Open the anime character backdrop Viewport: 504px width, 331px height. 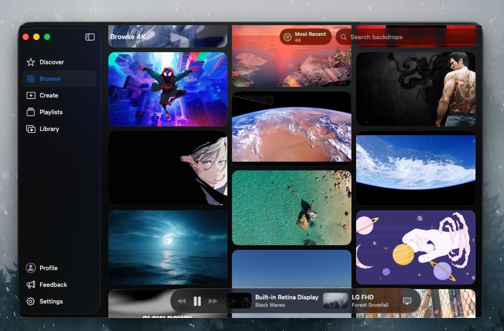tap(168, 168)
